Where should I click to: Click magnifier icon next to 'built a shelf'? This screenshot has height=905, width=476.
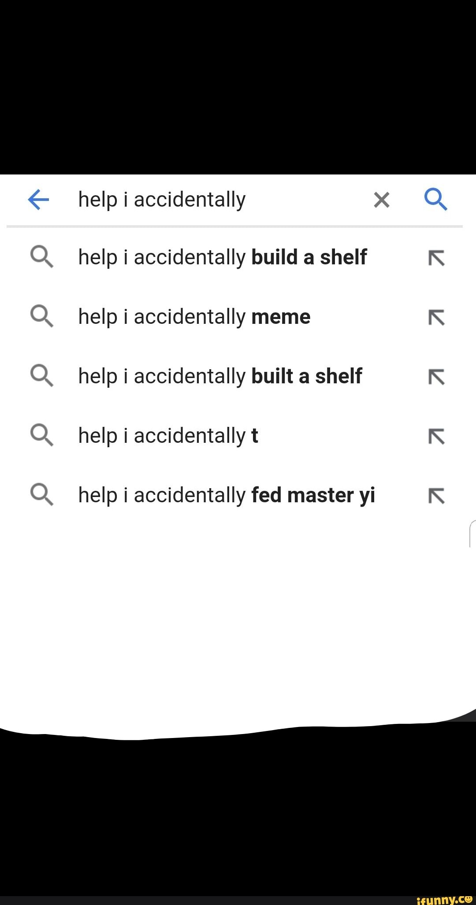pyautogui.click(x=42, y=376)
